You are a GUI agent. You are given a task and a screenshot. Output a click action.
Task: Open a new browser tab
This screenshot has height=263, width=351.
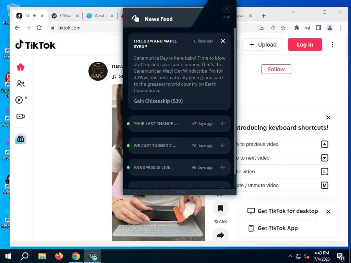tap(264, 16)
